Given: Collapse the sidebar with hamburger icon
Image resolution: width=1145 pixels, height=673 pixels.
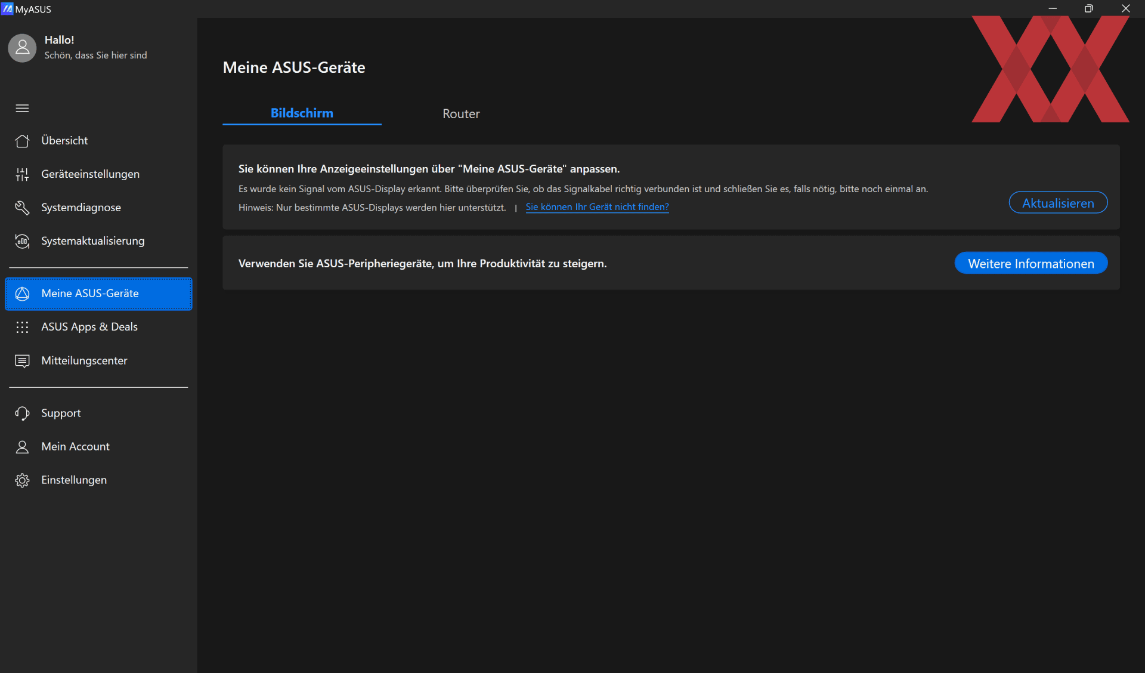Looking at the screenshot, I should (x=22, y=108).
